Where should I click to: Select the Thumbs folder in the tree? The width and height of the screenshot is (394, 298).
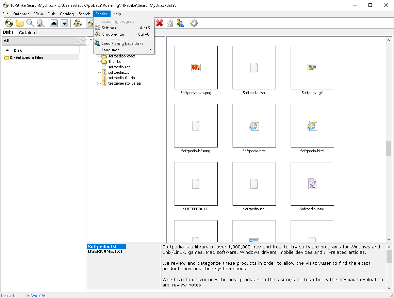click(115, 62)
